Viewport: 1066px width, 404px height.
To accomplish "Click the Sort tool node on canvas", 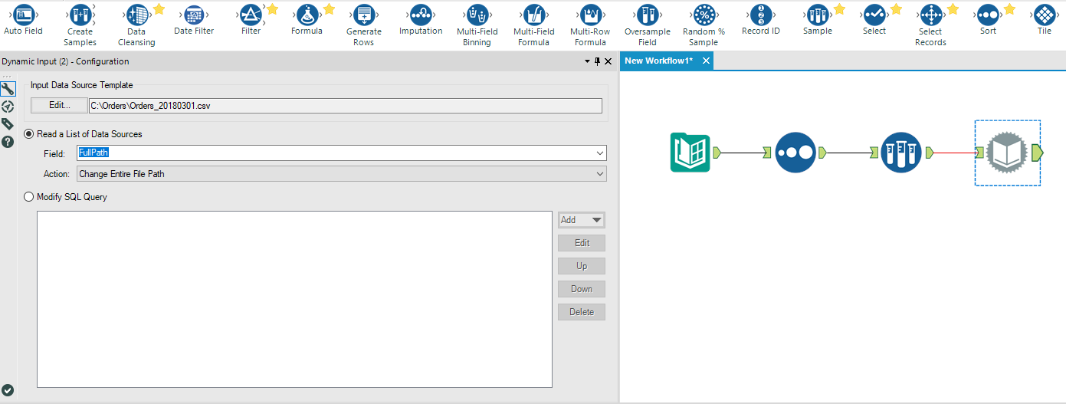I will [795, 152].
